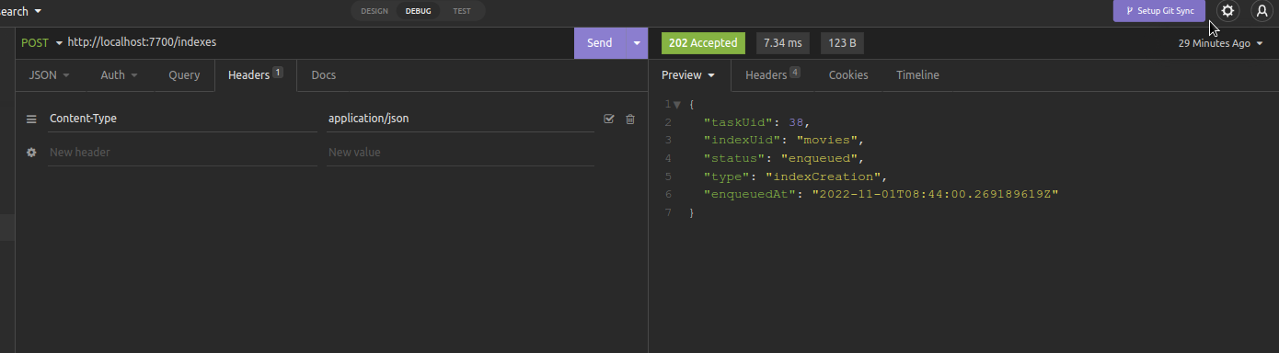Open the Auth type dropdown
The height and width of the screenshot is (353, 1279).
click(119, 75)
